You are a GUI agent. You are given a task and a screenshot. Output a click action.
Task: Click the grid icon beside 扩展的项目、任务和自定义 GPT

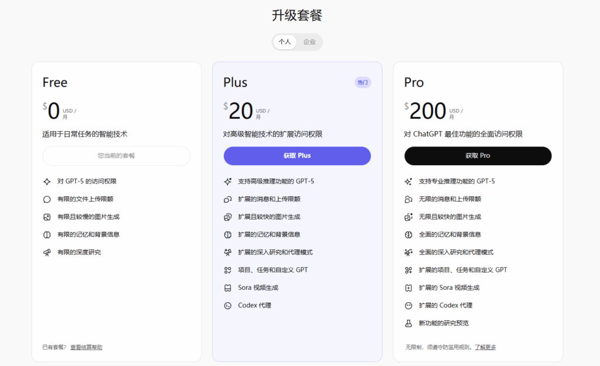(x=408, y=271)
